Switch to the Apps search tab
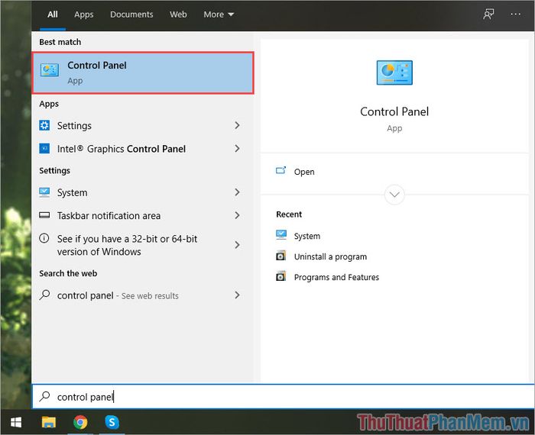 tap(84, 14)
